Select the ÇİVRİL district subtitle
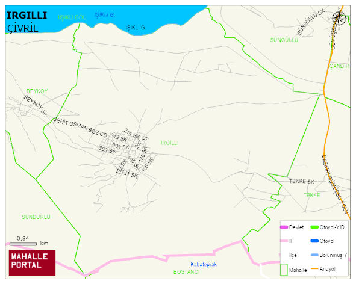Viewport: 356px width, 284px height. [23, 29]
